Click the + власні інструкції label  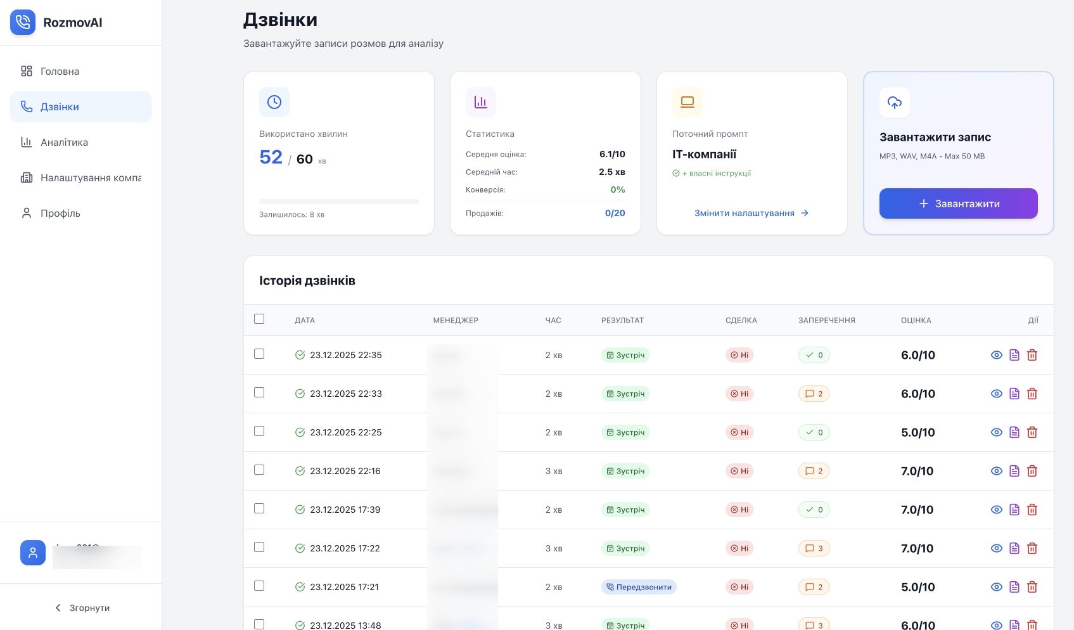[x=717, y=173]
